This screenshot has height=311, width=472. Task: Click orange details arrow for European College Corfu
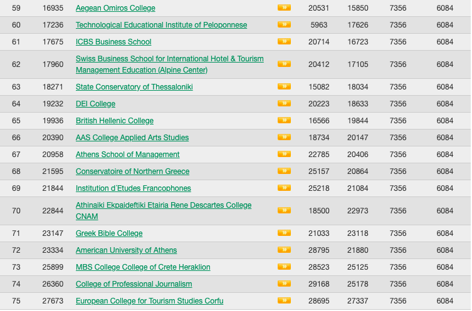[284, 300]
